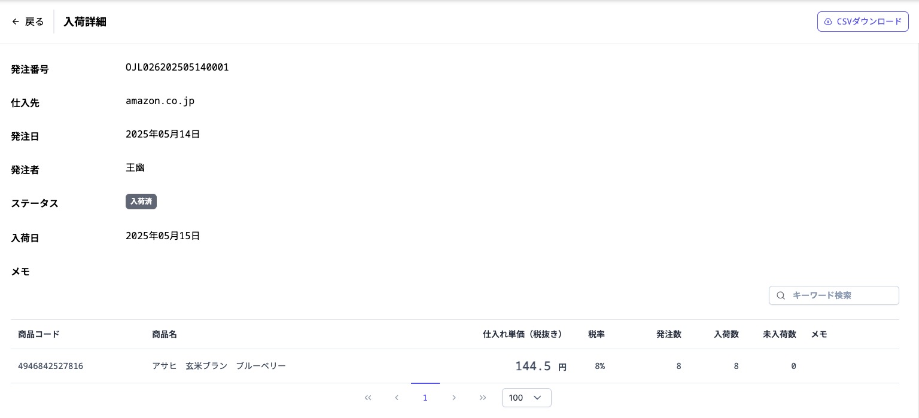
Task: Click the 商品コード column header
Action: pyautogui.click(x=39, y=334)
